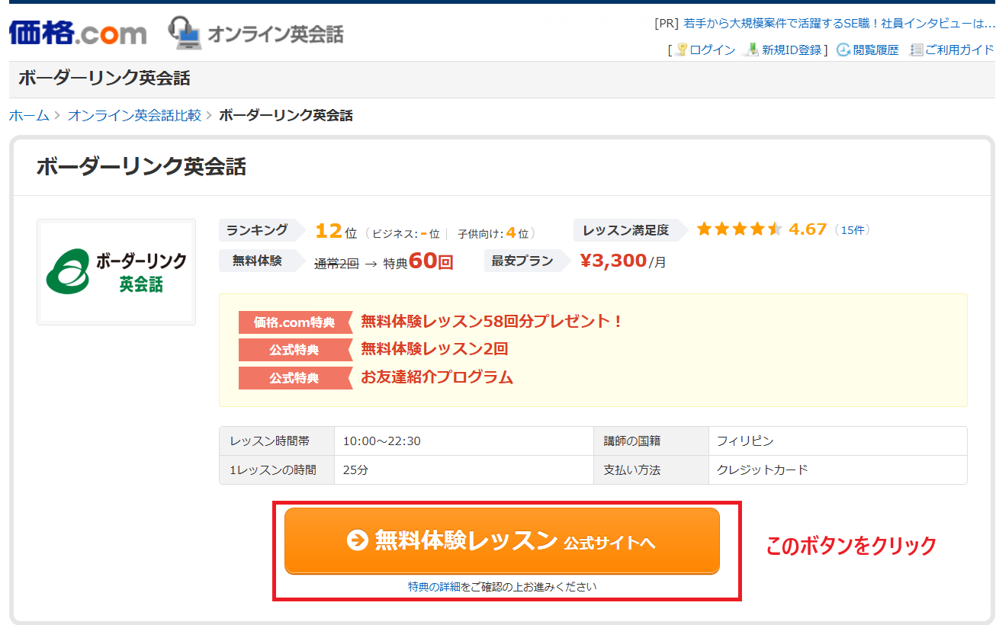
Task: Click the 新規ID登録 icon
Action: click(753, 50)
